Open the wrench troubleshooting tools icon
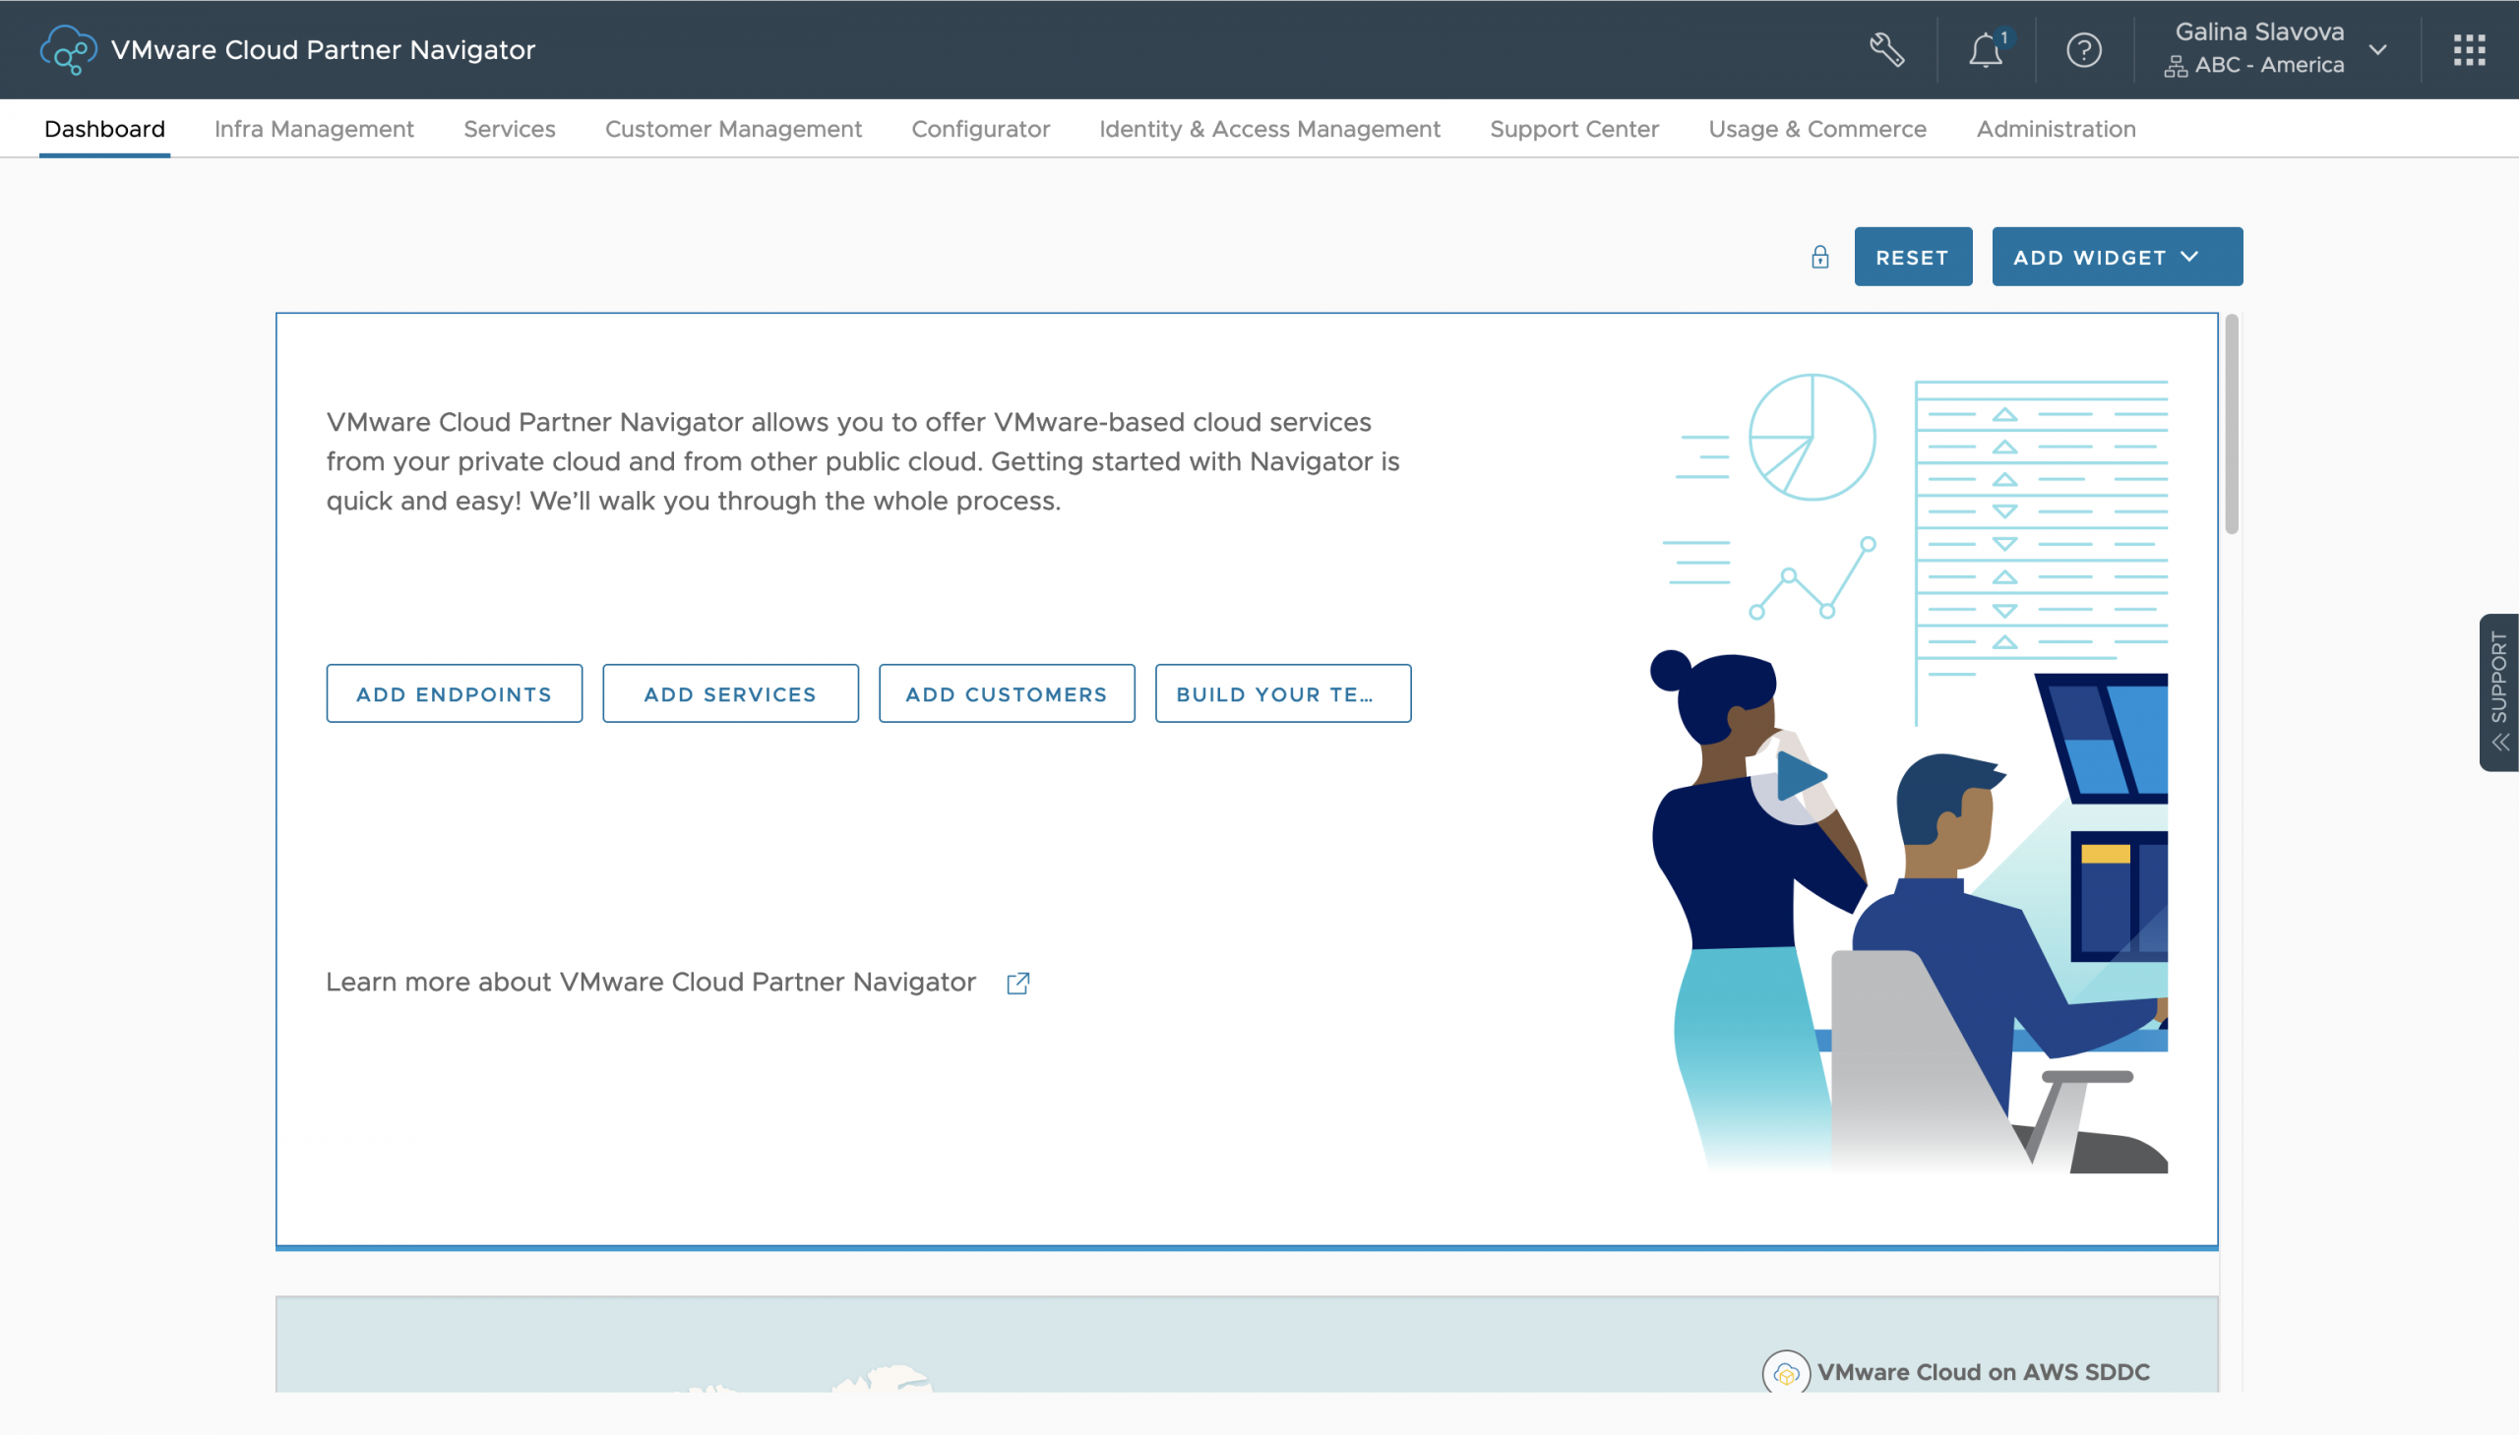The width and height of the screenshot is (2519, 1435). (1886, 49)
